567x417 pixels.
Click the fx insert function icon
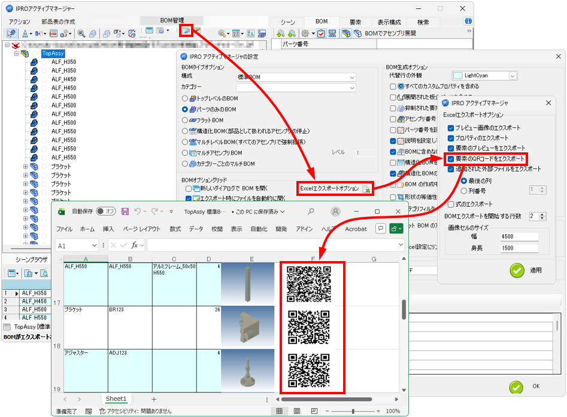click(x=134, y=246)
